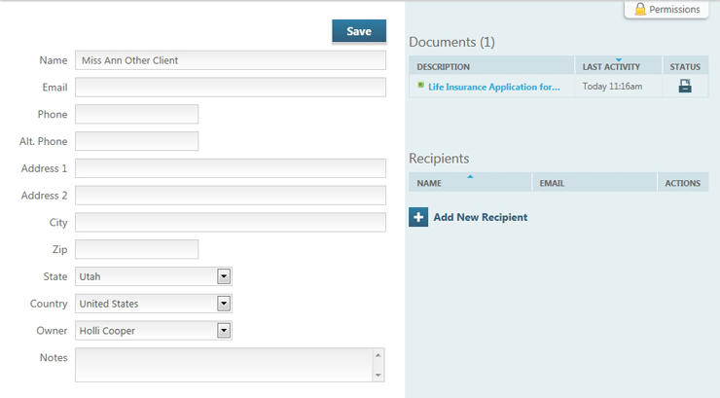This screenshot has height=398, width=720.
Task: Click the Permissions lock icon
Action: (640, 9)
